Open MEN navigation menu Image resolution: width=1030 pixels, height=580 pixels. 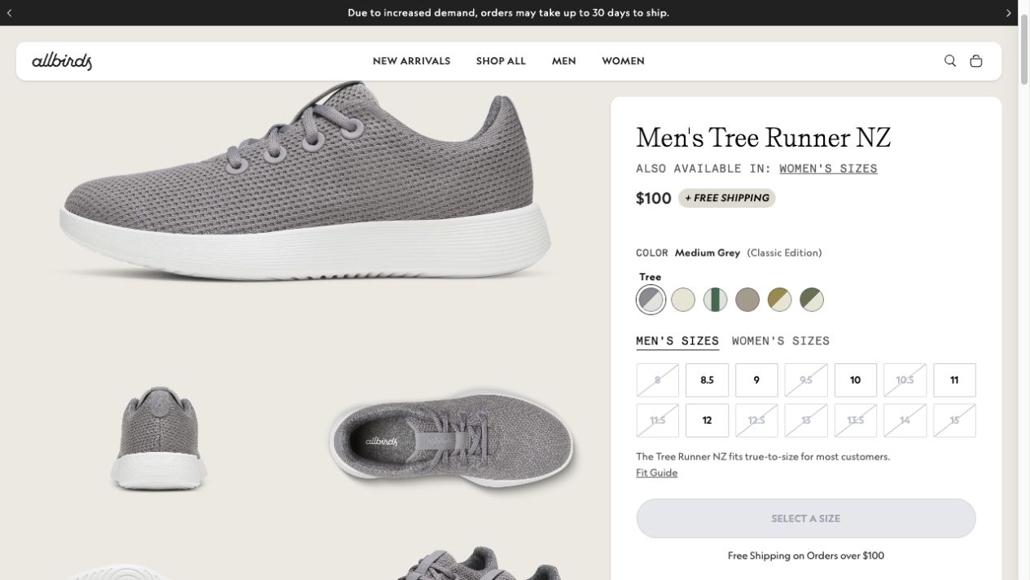tap(563, 61)
